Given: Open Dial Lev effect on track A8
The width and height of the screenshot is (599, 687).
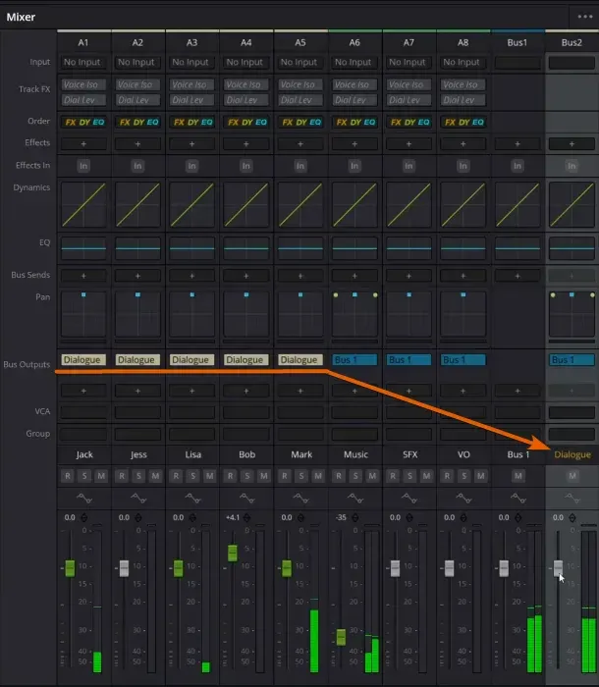Looking at the screenshot, I should coord(463,100).
